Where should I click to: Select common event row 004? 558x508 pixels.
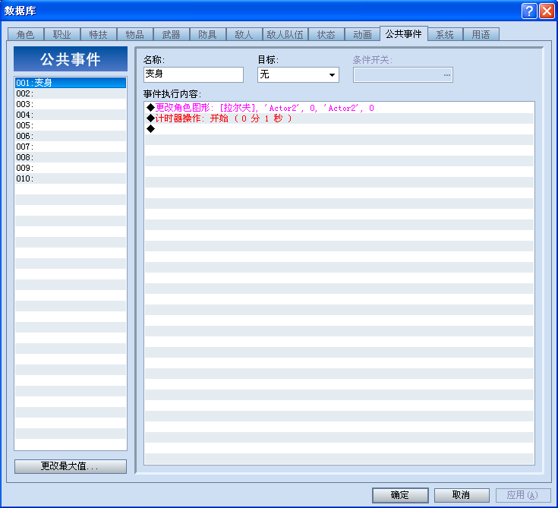click(x=71, y=115)
